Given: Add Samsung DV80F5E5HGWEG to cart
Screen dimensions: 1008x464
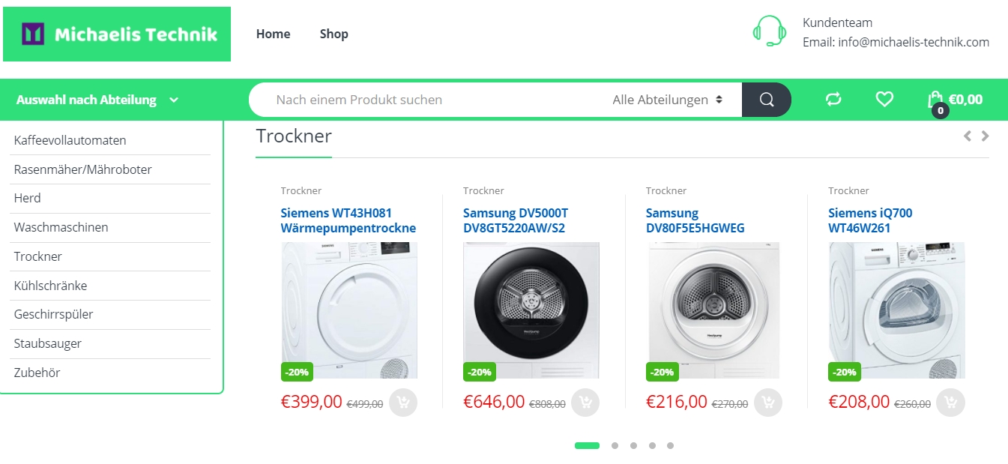Looking at the screenshot, I should coord(768,403).
